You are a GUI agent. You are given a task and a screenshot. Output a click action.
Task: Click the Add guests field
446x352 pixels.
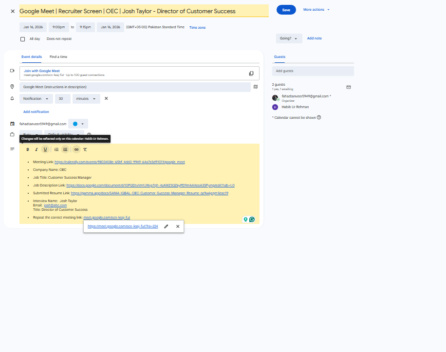click(313, 71)
